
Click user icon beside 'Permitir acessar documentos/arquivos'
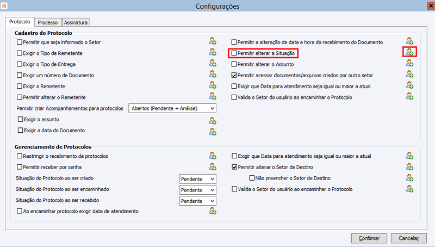[x=410, y=74]
